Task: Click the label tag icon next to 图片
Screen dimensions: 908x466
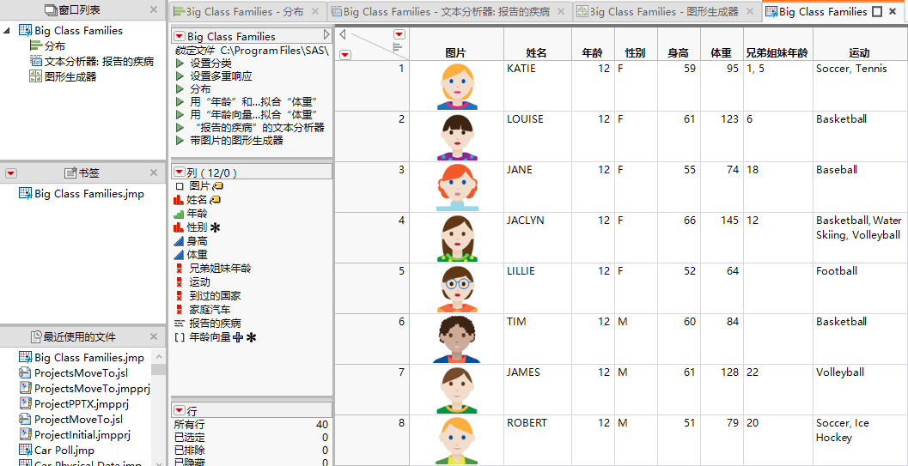Action: pos(218,186)
